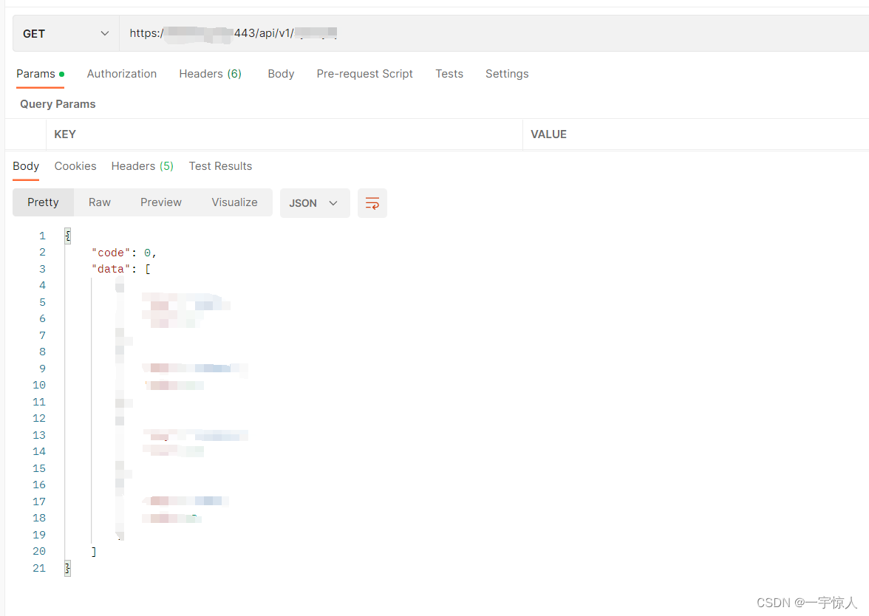Switch to the Authorization tab

coord(121,74)
